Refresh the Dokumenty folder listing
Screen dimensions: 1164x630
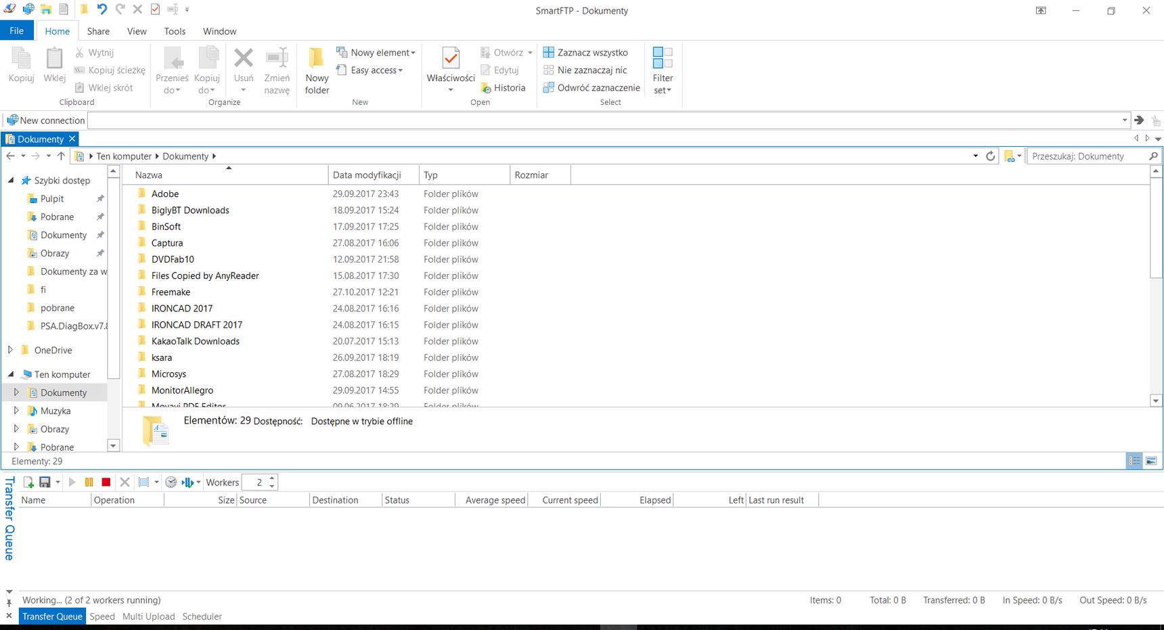click(990, 156)
